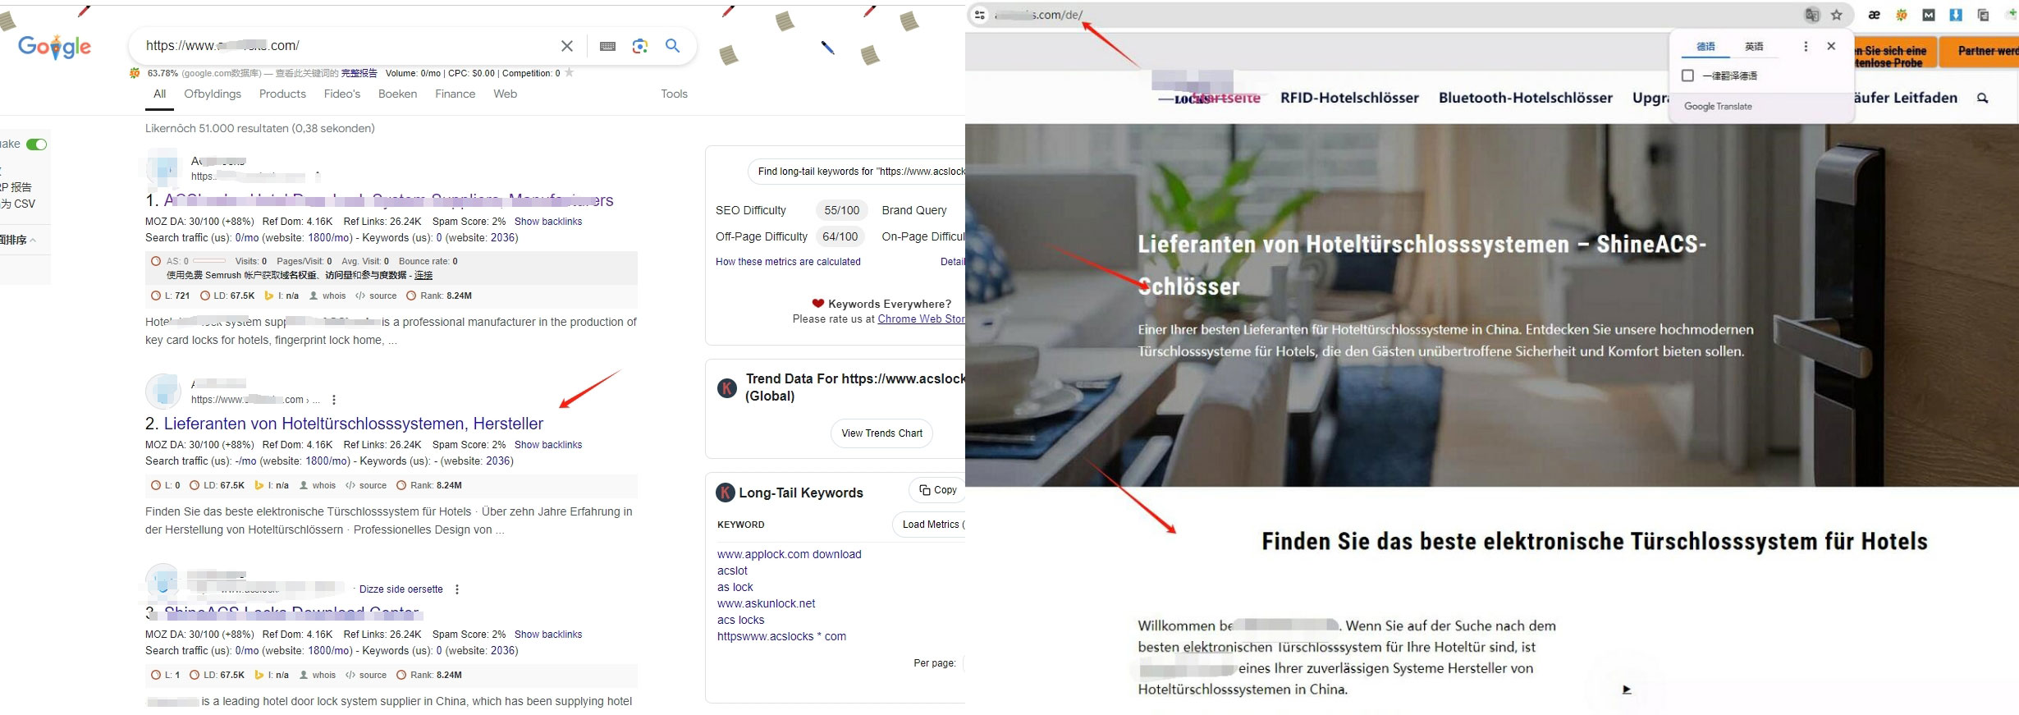Check the always translate German checkbox

[x=1687, y=76]
